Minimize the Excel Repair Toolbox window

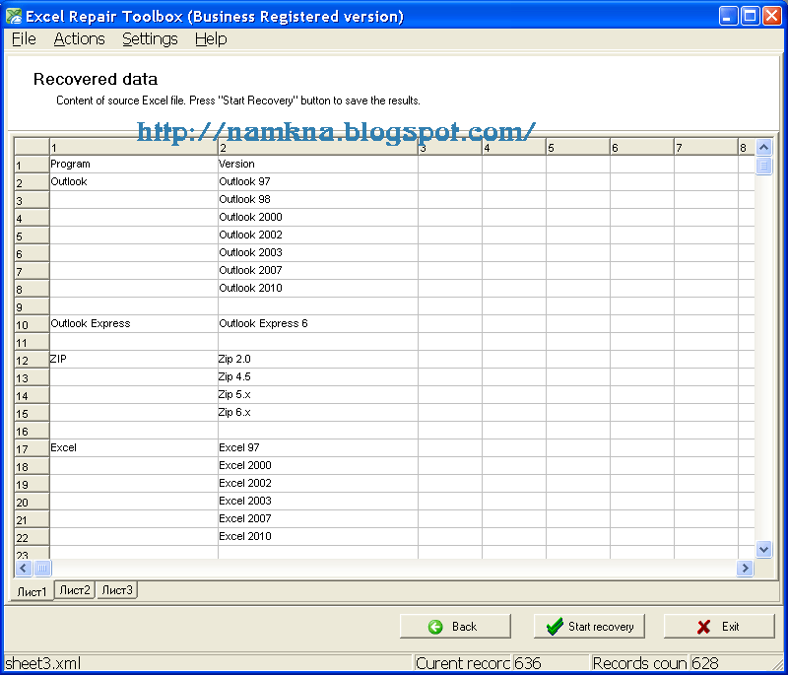tap(728, 16)
